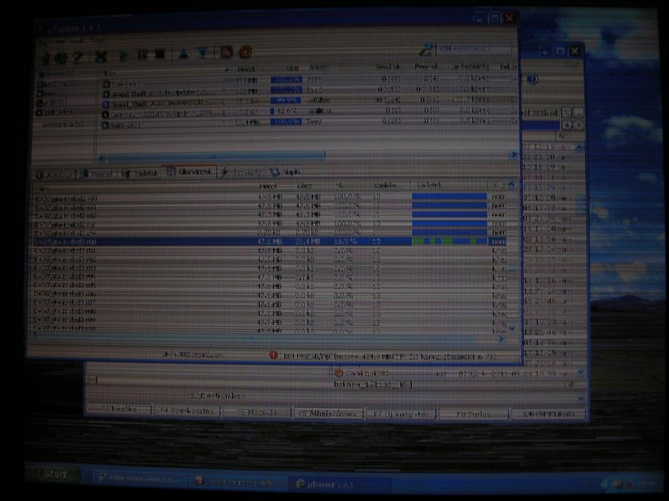
Task: Switch to the Állományok tab
Action: pyautogui.click(x=190, y=172)
